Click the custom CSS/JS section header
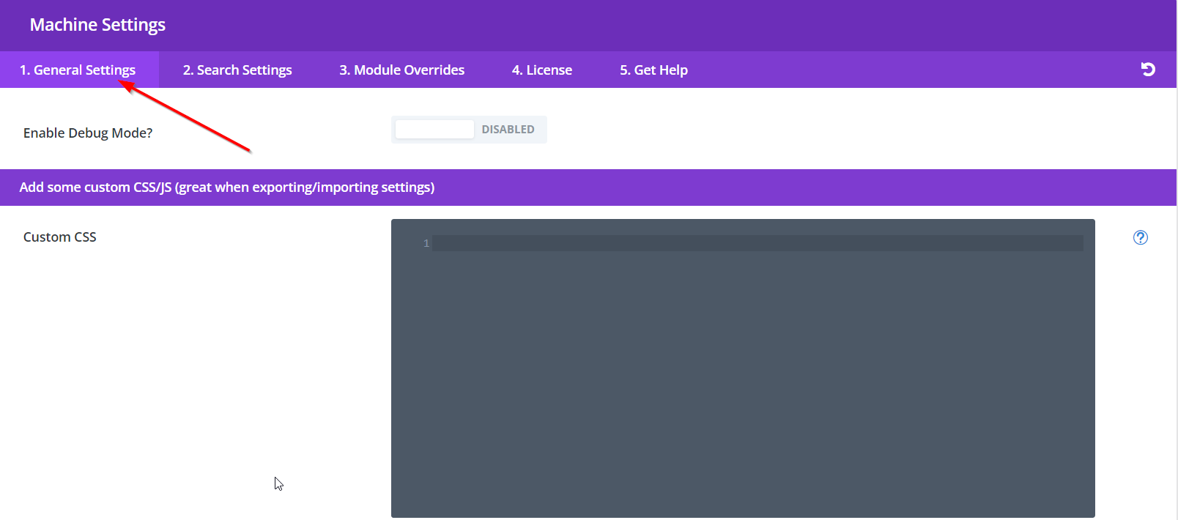1178x520 pixels. (227, 187)
